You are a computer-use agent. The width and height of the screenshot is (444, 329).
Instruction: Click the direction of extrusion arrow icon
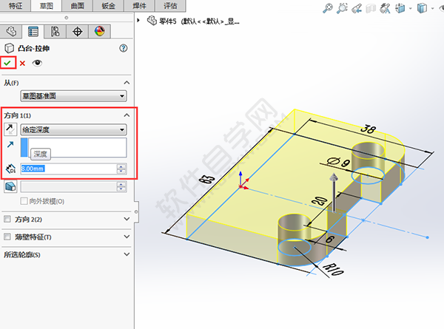[10, 145]
